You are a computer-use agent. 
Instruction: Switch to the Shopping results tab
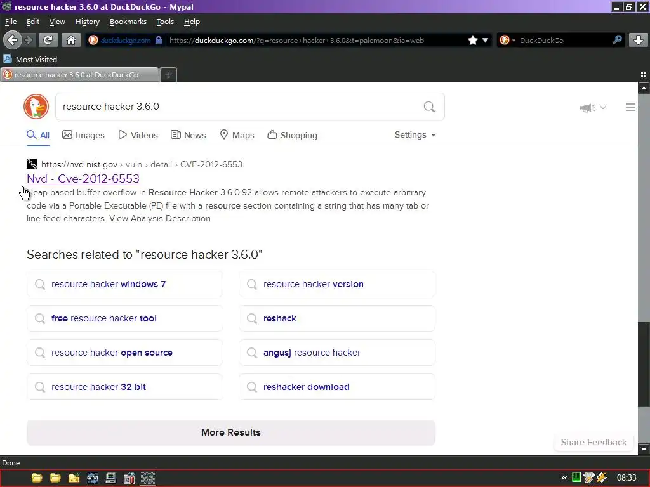click(292, 135)
